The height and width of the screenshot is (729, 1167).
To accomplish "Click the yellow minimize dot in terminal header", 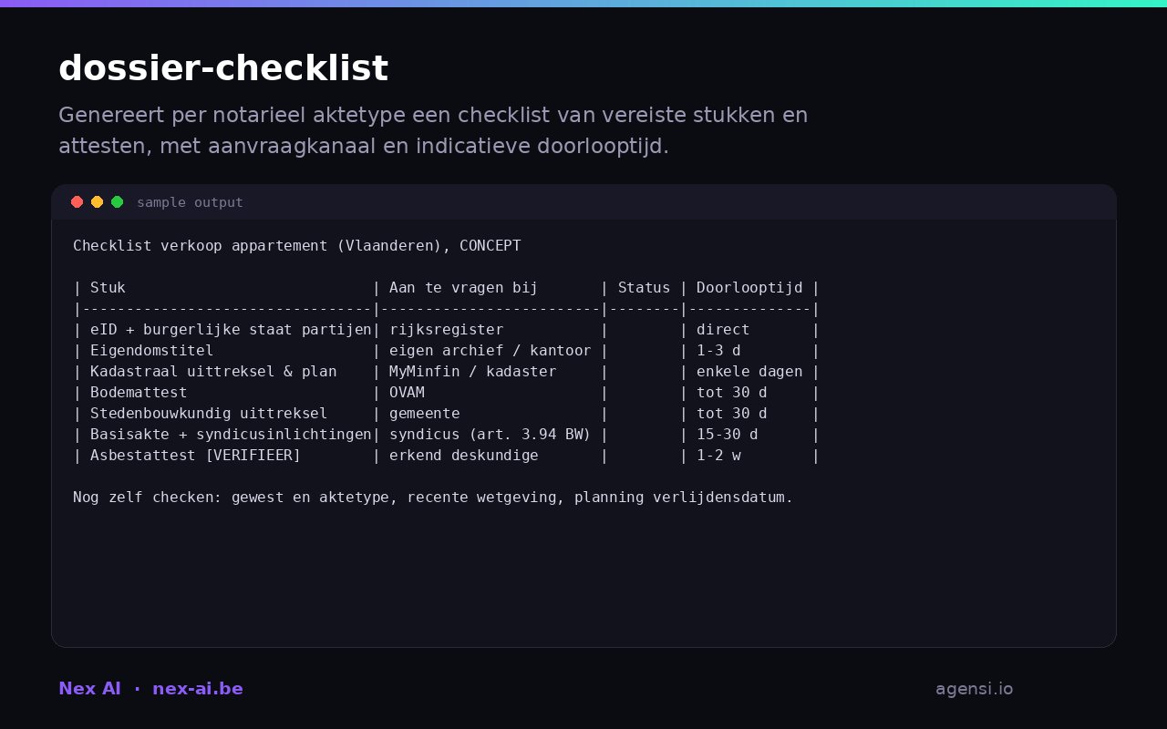I will (97, 202).
